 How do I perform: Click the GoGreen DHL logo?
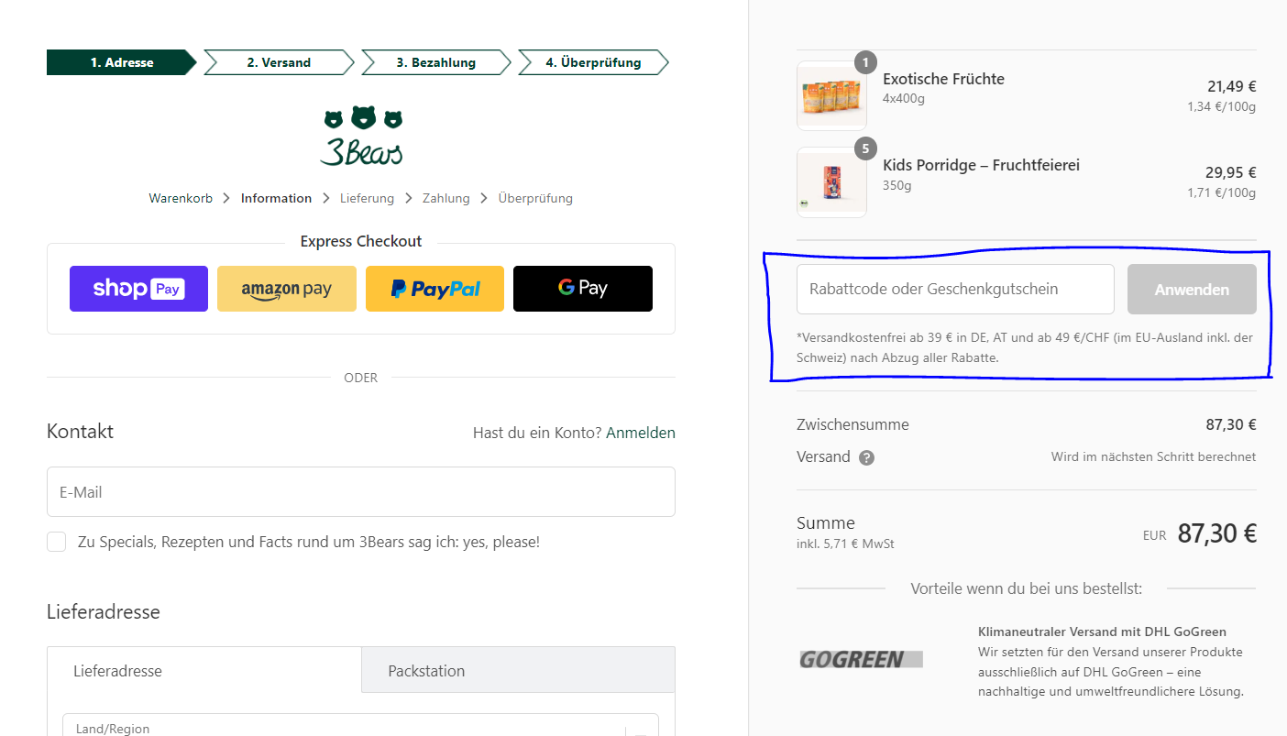pos(861,659)
